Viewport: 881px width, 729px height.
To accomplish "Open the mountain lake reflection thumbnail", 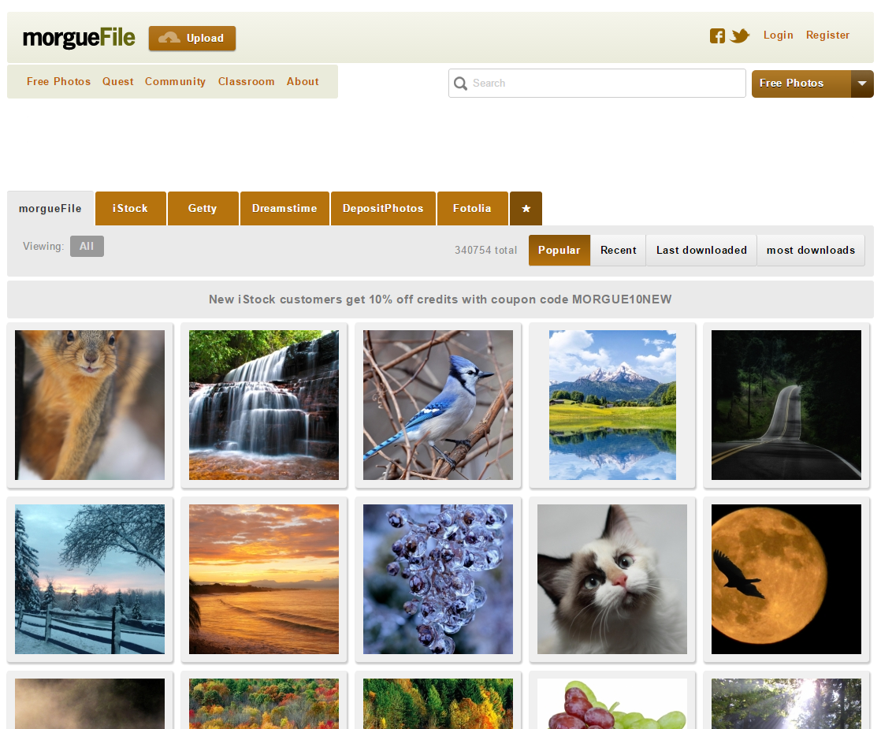I will (612, 405).
